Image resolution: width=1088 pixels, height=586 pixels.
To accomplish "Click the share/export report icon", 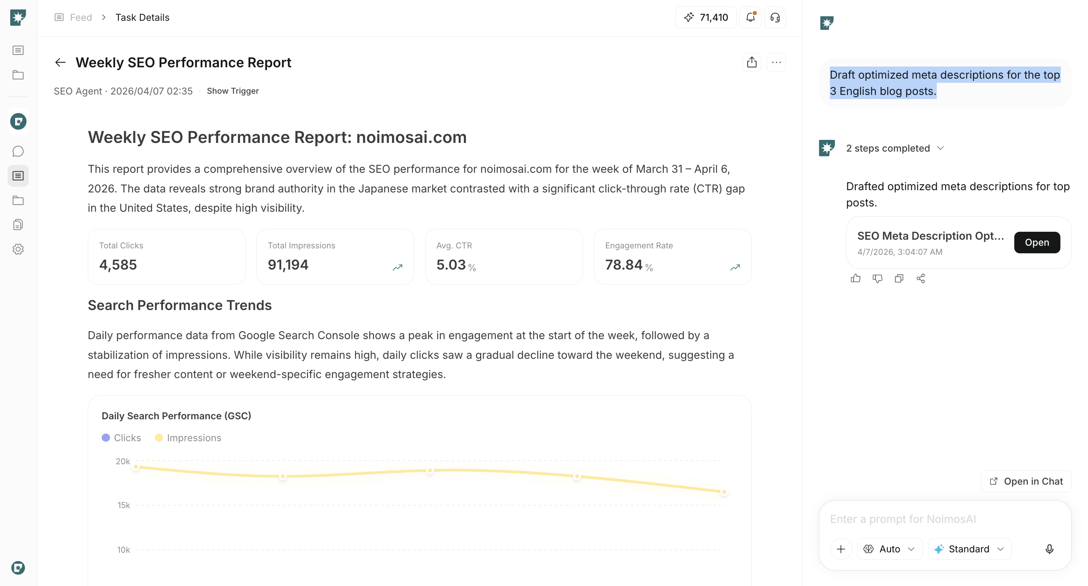I will [x=752, y=62].
